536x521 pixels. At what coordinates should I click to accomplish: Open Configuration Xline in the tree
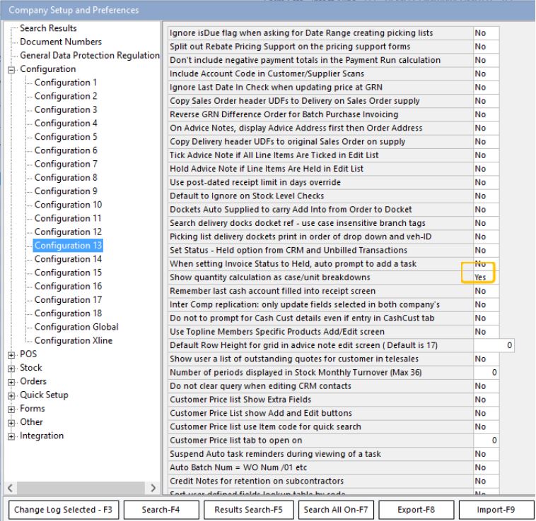[x=73, y=340]
